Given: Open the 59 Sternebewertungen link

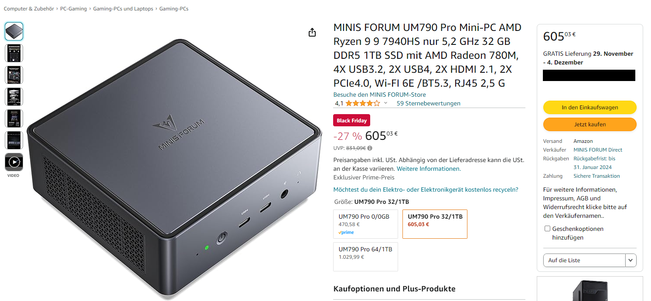Looking at the screenshot, I should tap(428, 103).
